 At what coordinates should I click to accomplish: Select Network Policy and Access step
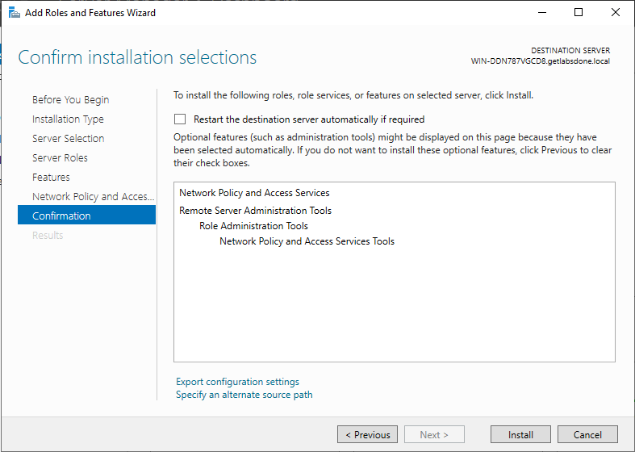[x=93, y=196]
